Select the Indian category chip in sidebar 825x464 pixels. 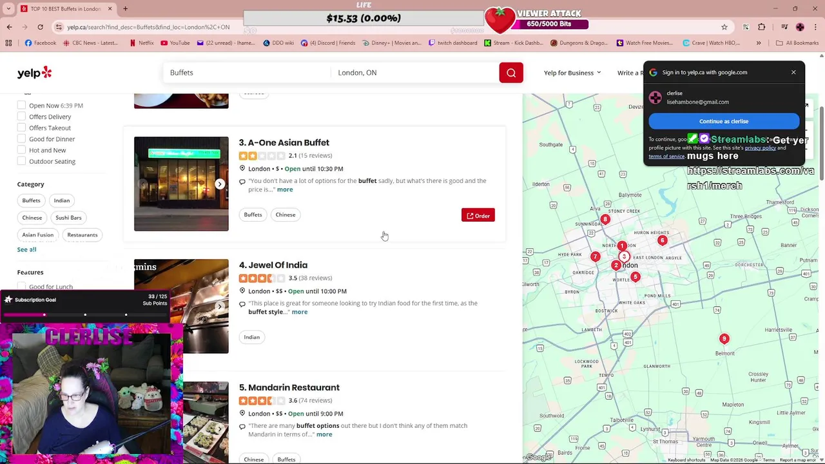click(61, 200)
